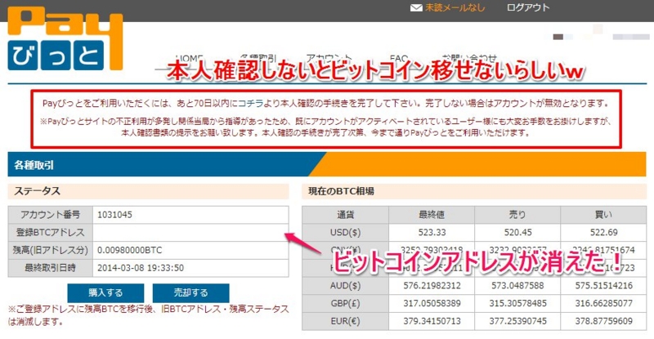Click the USD($) currency row label

345,232
